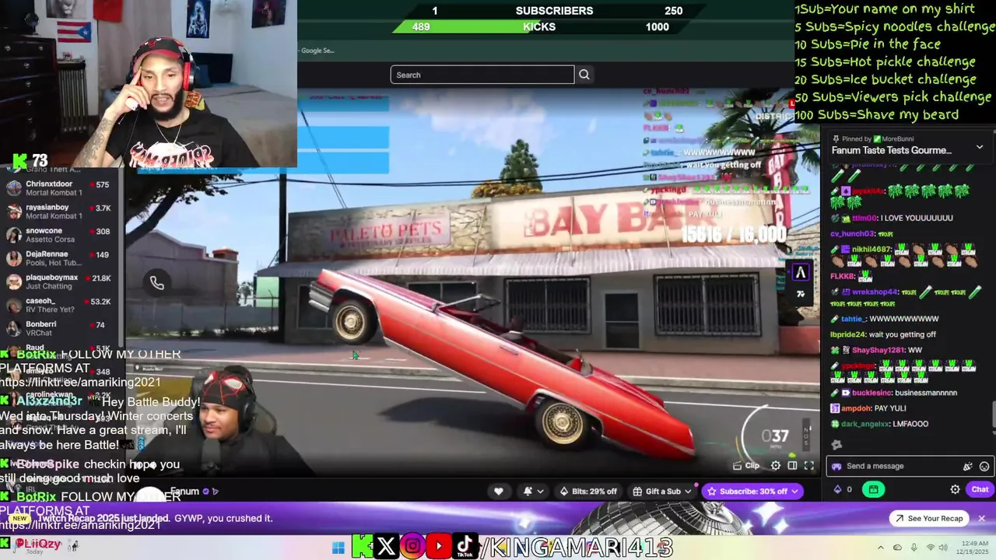Click the Google Se... browser tab

pyautogui.click(x=317, y=51)
